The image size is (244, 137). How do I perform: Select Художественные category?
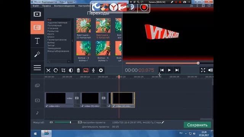tap(57, 22)
